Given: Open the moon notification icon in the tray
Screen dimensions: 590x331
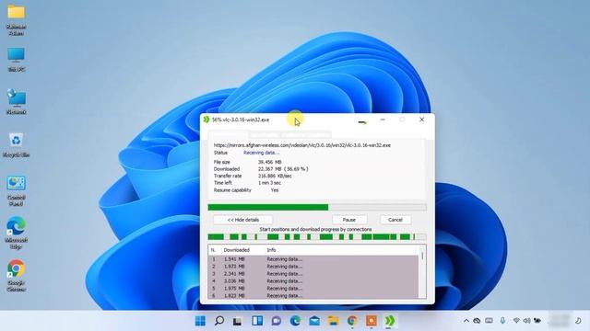Looking at the screenshot, I should [578, 321].
